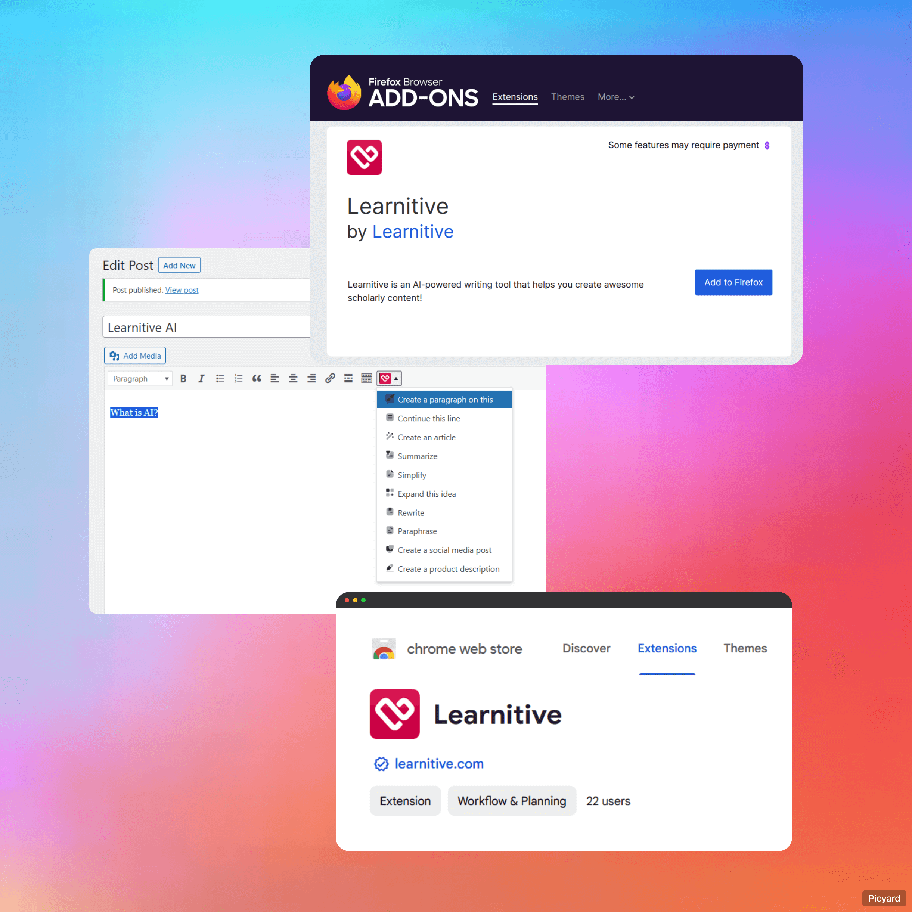Choose 'Summarize' from the Learnitive menu

coord(444,456)
